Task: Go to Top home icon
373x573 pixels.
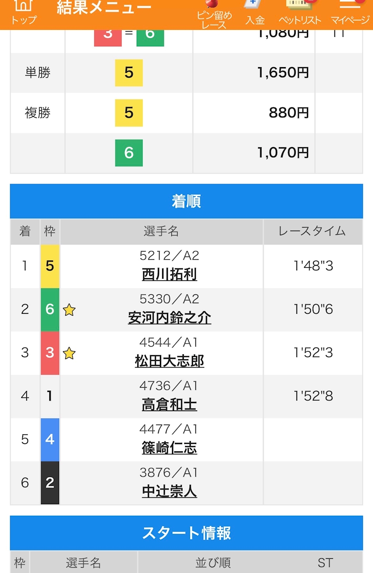Action: 24,12
